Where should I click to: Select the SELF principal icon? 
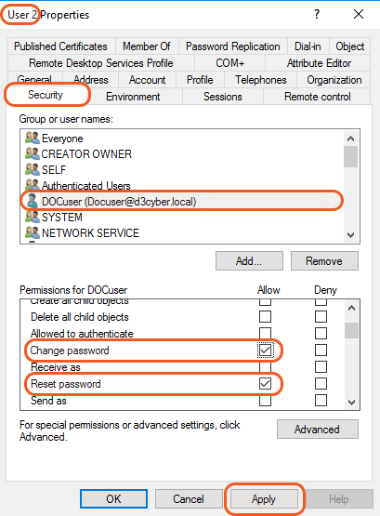pyautogui.click(x=33, y=169)
